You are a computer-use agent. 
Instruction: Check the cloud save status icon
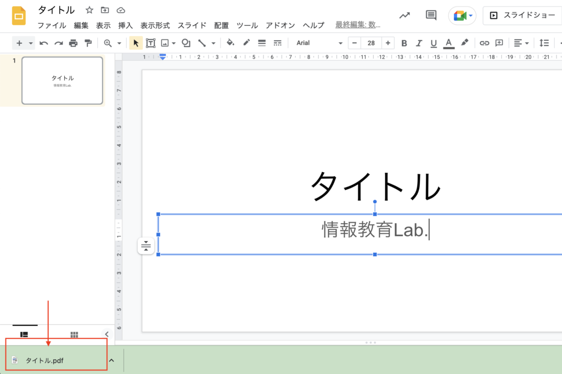[121, 10]
